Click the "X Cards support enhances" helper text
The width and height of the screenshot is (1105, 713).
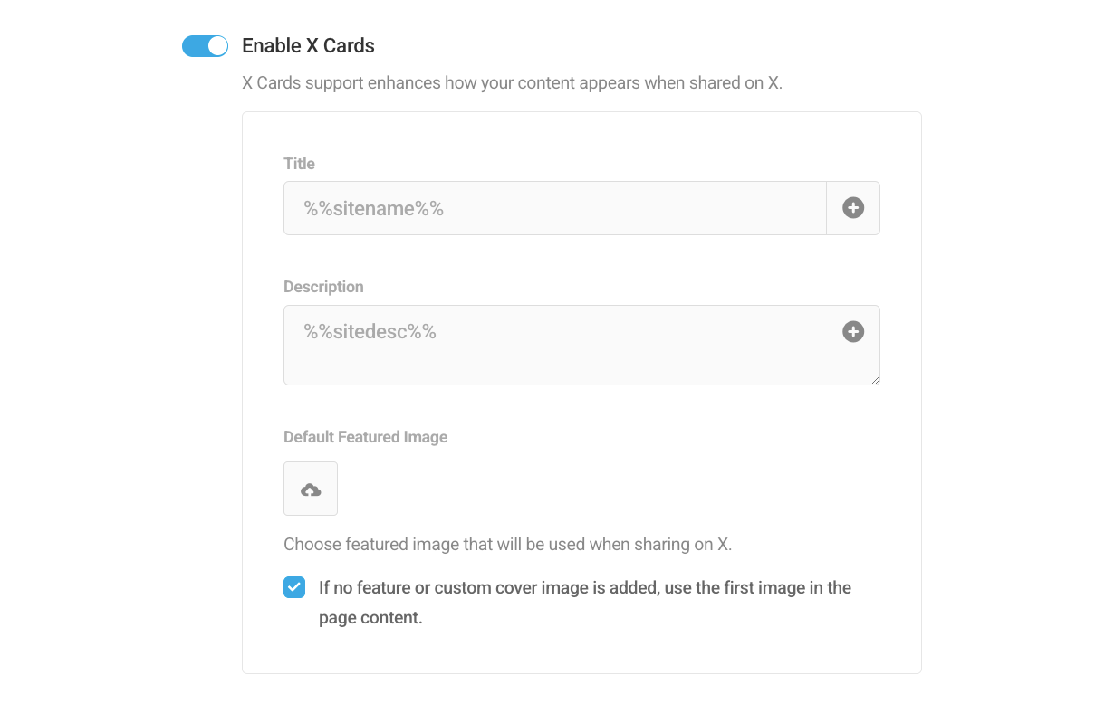pyautogui.click(x=512, y=83)
